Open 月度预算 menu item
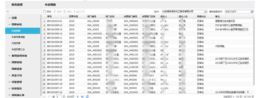This screenshot has width=260, height=98. (16, 43)
